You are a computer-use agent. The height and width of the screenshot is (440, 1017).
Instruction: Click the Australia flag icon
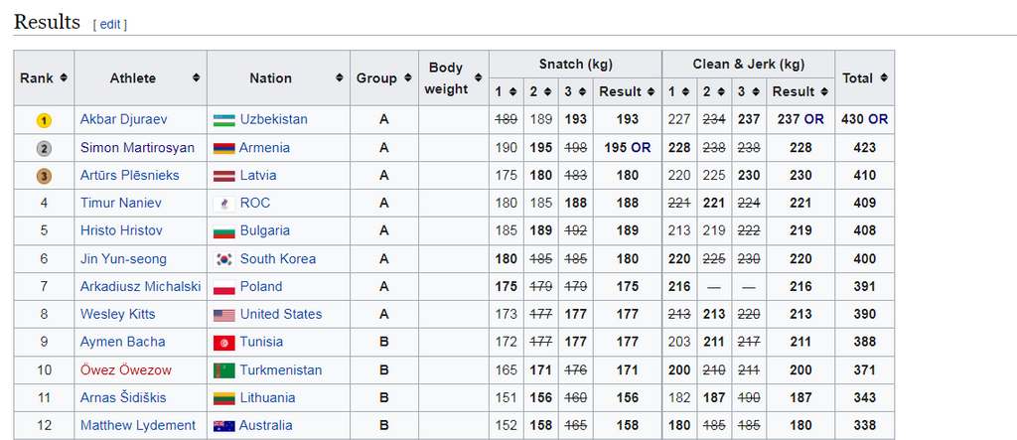click(x=223, y=426)
